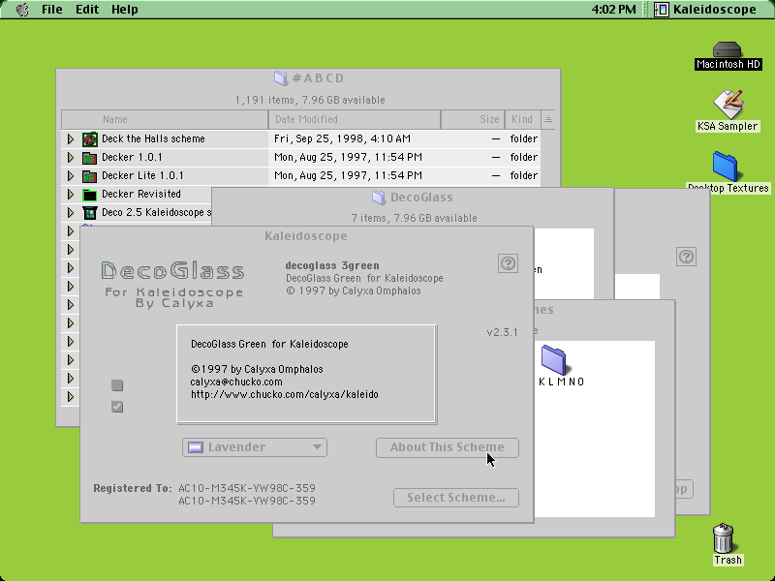Click the Decker Lite 1.0.1 folder icon
775x581 pixels.
click(x=89, y=176)
